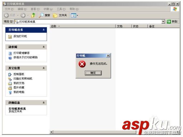Click the question mark icon beside 打印疑难解答
183x137 pixels.
point(10,54)
